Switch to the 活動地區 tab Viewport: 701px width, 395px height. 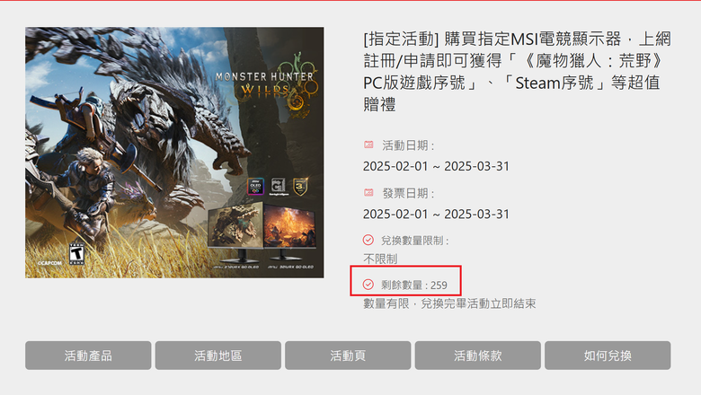click(218, 355)
